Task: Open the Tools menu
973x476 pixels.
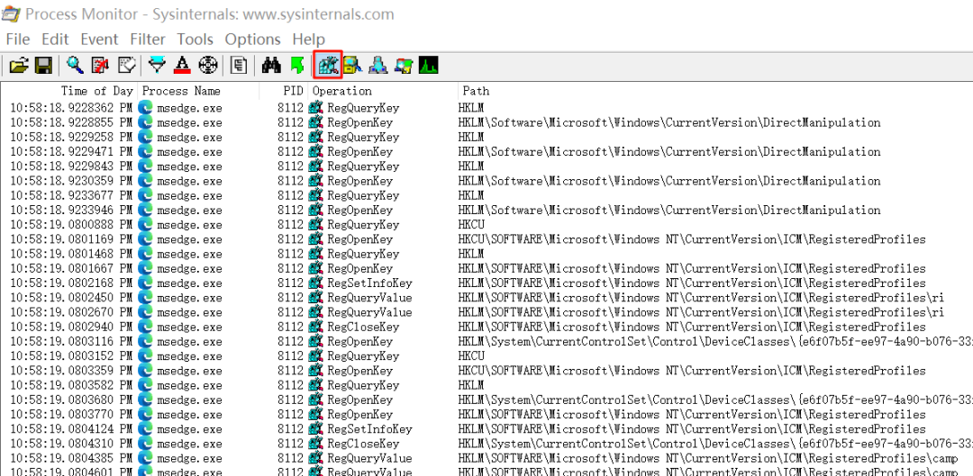Action: [195, 39]
